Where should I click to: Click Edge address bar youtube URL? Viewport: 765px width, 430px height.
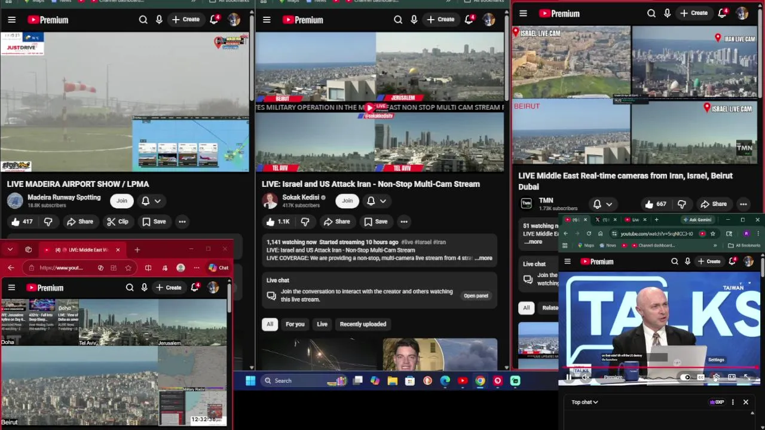[61, 268]
